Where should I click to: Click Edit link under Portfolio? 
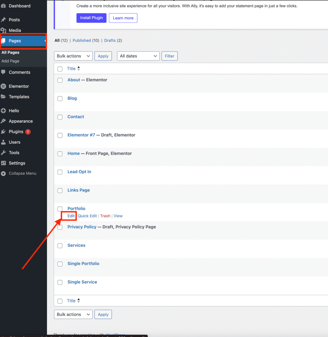pos(71,216)
